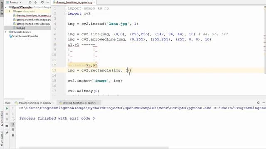
Task: Select the venv library root folder
Action: click(24, 11)
